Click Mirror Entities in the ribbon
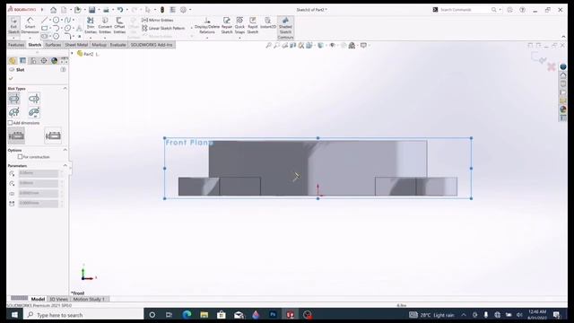This screenshot has height=323, width=574. pos(158,20)
